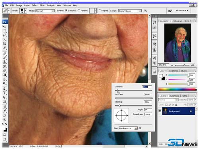
Task: Switch to the Swatches tab
Action: click(174, 71)
